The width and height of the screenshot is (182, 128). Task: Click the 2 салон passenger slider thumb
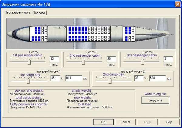[83, 62]
